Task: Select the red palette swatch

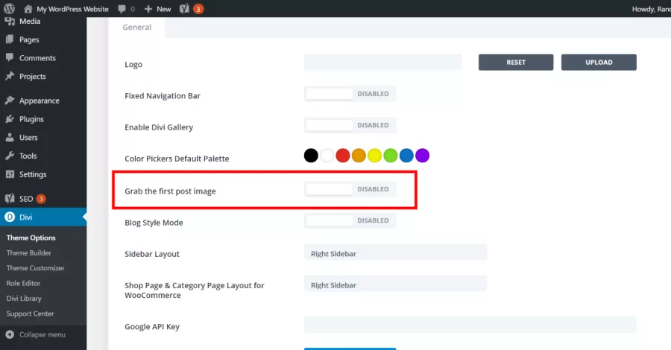Action: point(343,156)
